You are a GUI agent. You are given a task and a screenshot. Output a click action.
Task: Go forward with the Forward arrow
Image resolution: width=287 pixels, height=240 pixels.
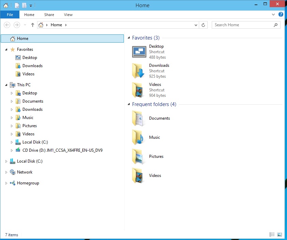click(17, 25)
